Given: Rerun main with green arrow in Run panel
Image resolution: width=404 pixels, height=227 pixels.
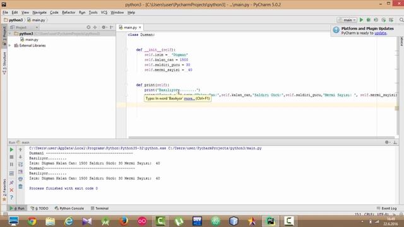Looking at the screenshot, I should coord(11,149).
